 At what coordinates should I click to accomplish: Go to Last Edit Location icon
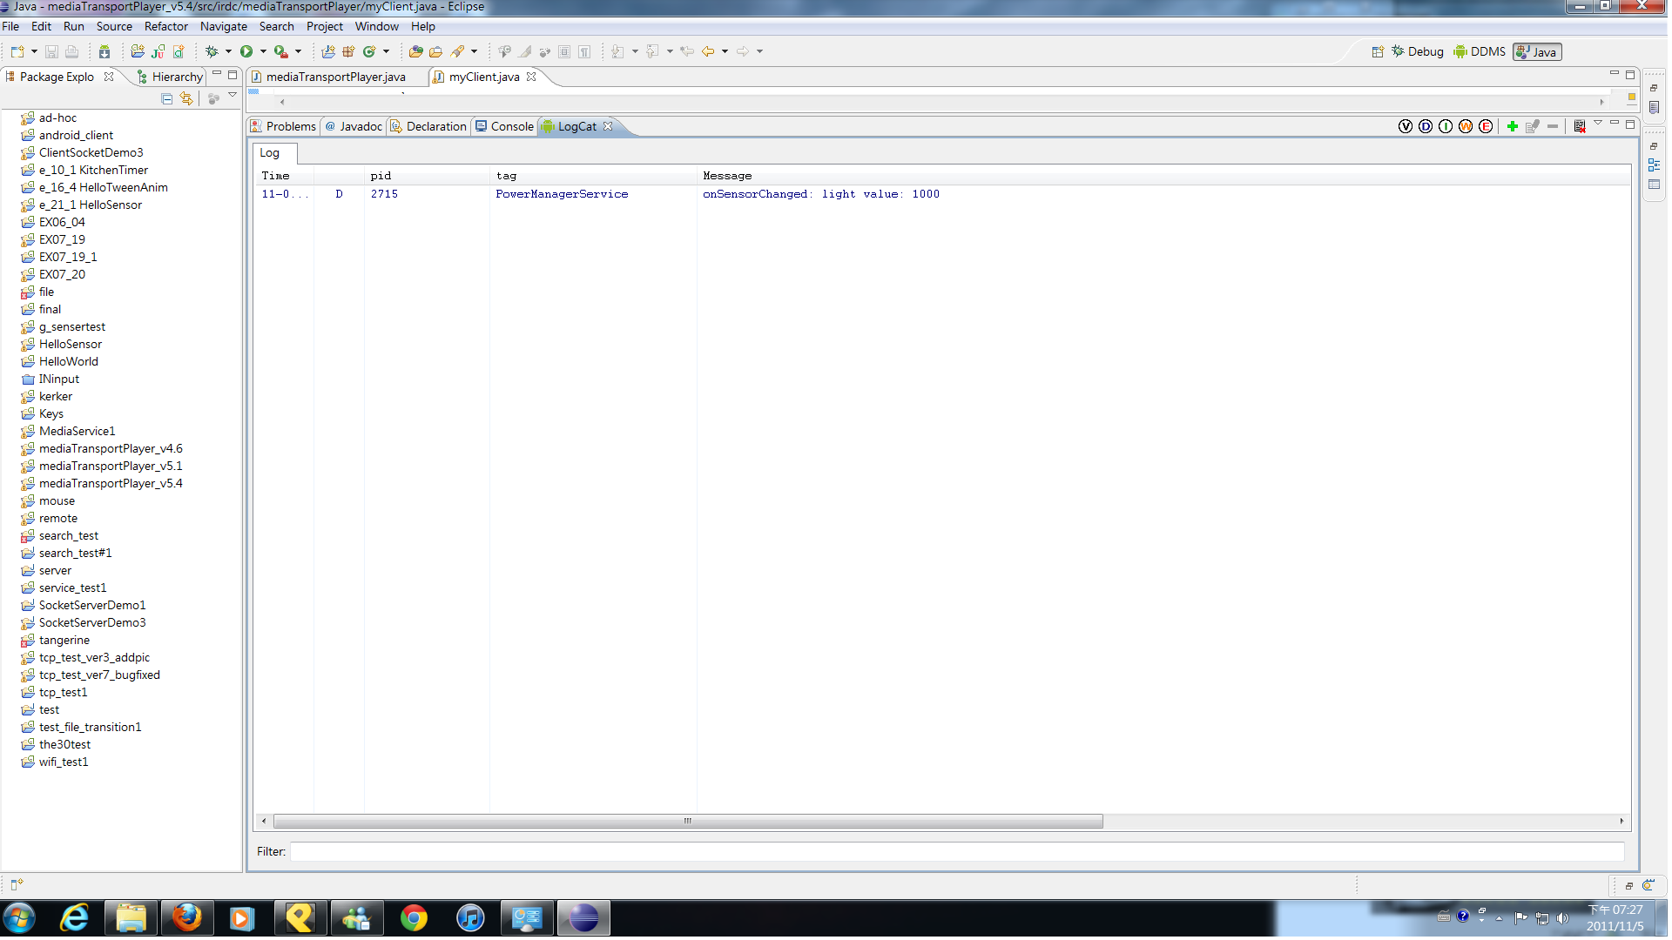click(687, 52)
